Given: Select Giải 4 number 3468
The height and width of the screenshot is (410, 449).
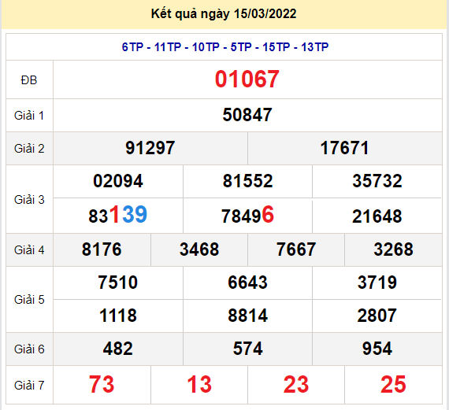Looking at the screenshot, I should (x=199, y=249).
